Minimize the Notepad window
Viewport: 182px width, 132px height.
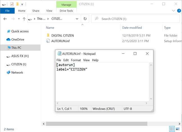(123, 54)
